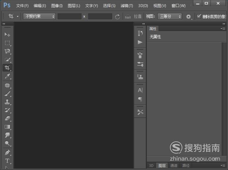This screenshot has width=228, height=170.
Task: Select the Pen tool
Action: click(x=7, y=153)
